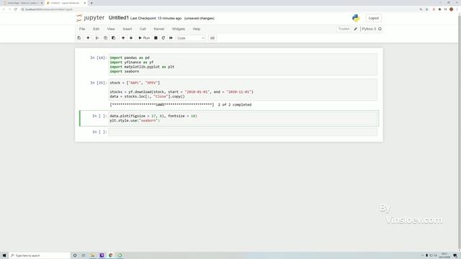Open the Kernel menu

point(158,29)
